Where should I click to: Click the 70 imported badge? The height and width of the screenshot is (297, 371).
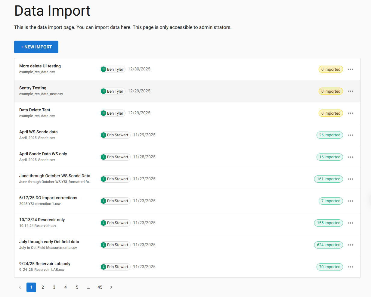[330, 267]
